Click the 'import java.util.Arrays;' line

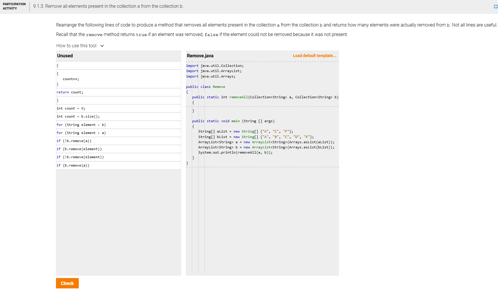click(x=211, y=76)
